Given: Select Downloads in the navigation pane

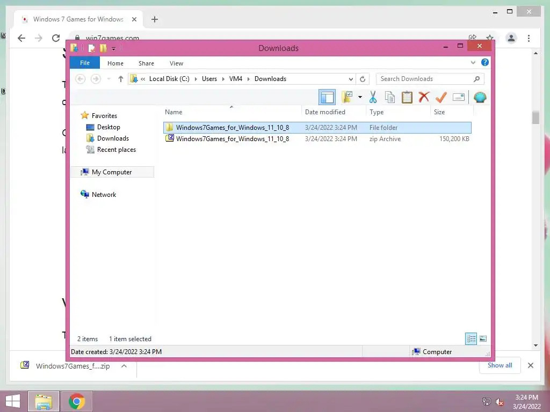Looking at the screenshot, I should click(x=113, y=138).
